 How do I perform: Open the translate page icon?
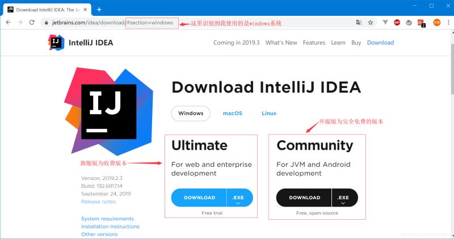pyautogui.click(x=359, y=22)
